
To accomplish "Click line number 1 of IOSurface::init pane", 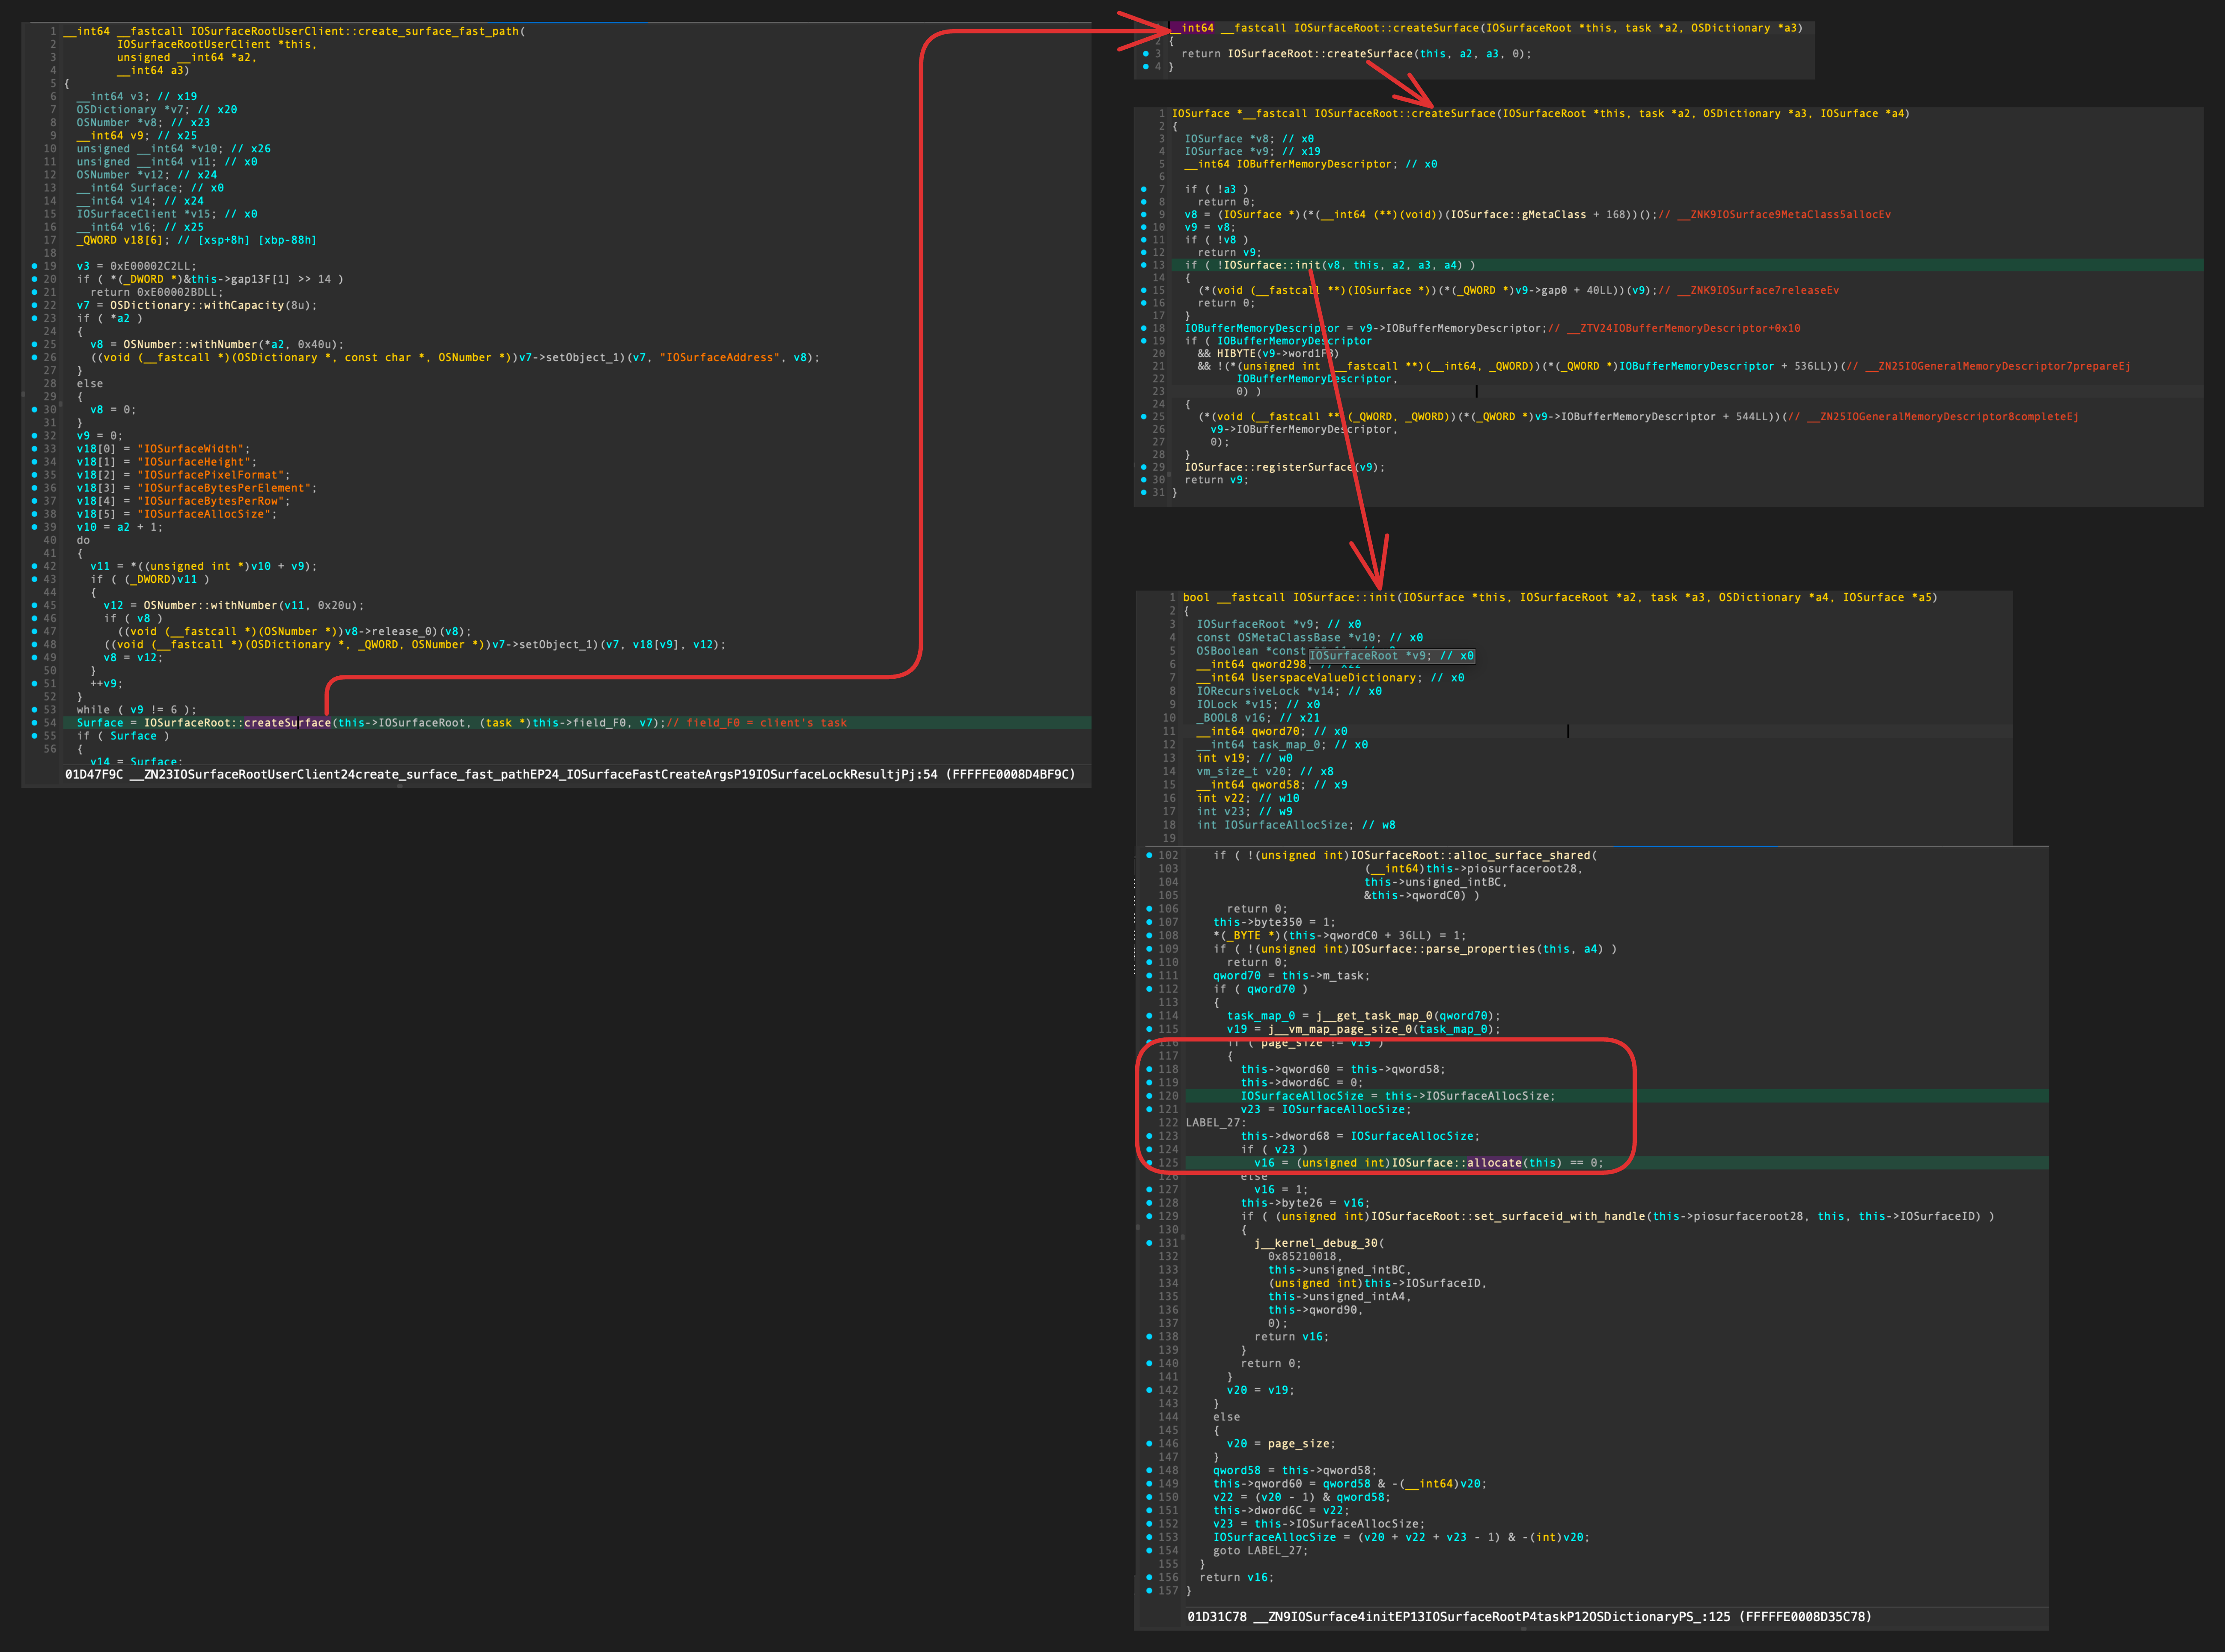I will pyautogui.click(x=1172, y=597).
